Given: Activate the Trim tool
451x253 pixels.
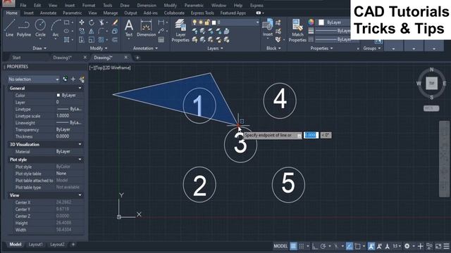Looking at the screenshot, I should [101, 22].
